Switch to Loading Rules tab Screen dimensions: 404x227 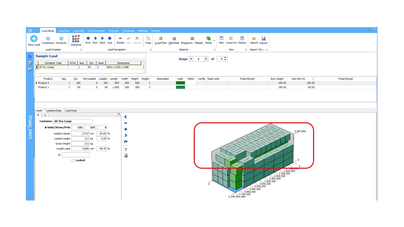tap(54, 110)
